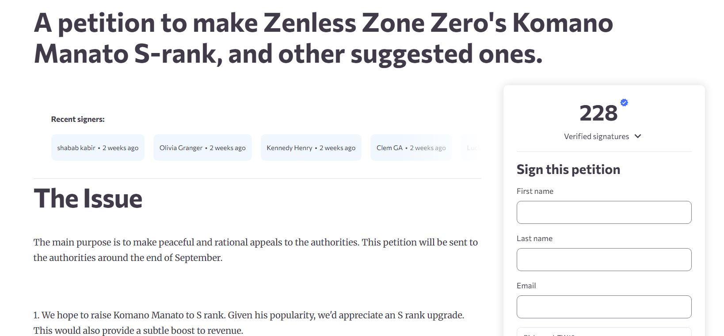The height and width of the screenshot is (336, 724).
Task: Focus the Last name input field
Action: tap(604, 260)
